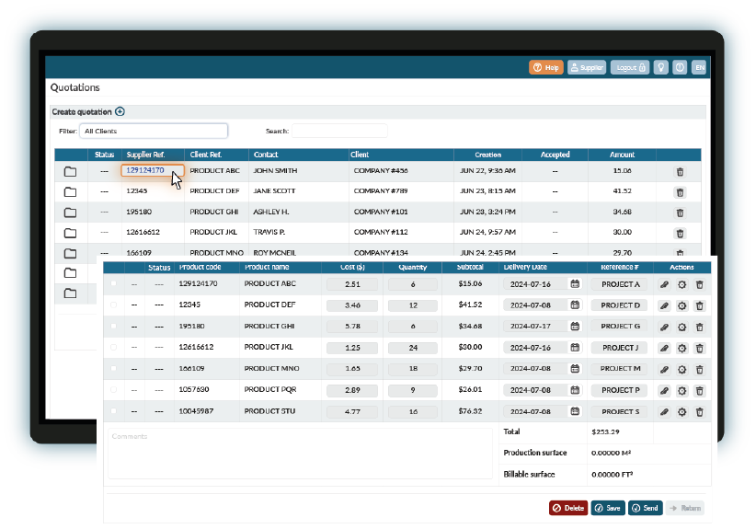Viewport: 756px width, 529px height.
Task: Open settings gear for PROJECT A row
Action: (x=682, y=284)
